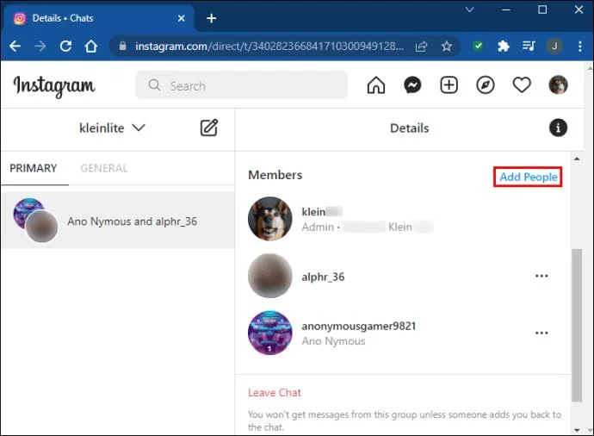Open options menu for anonymousgamer9821
Screen dimensions: 594x436
pyautogui.click(x=541, y=333)
